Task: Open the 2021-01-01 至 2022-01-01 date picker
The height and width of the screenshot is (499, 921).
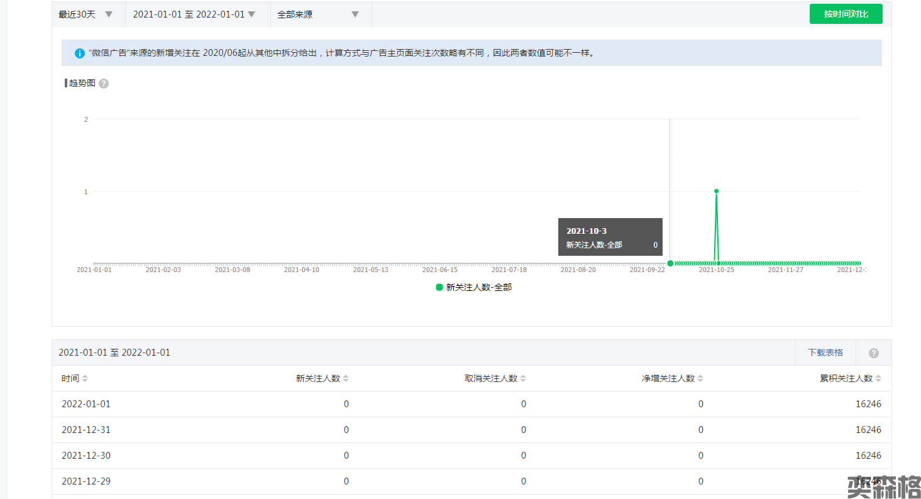Action: [x=194, y=14]
